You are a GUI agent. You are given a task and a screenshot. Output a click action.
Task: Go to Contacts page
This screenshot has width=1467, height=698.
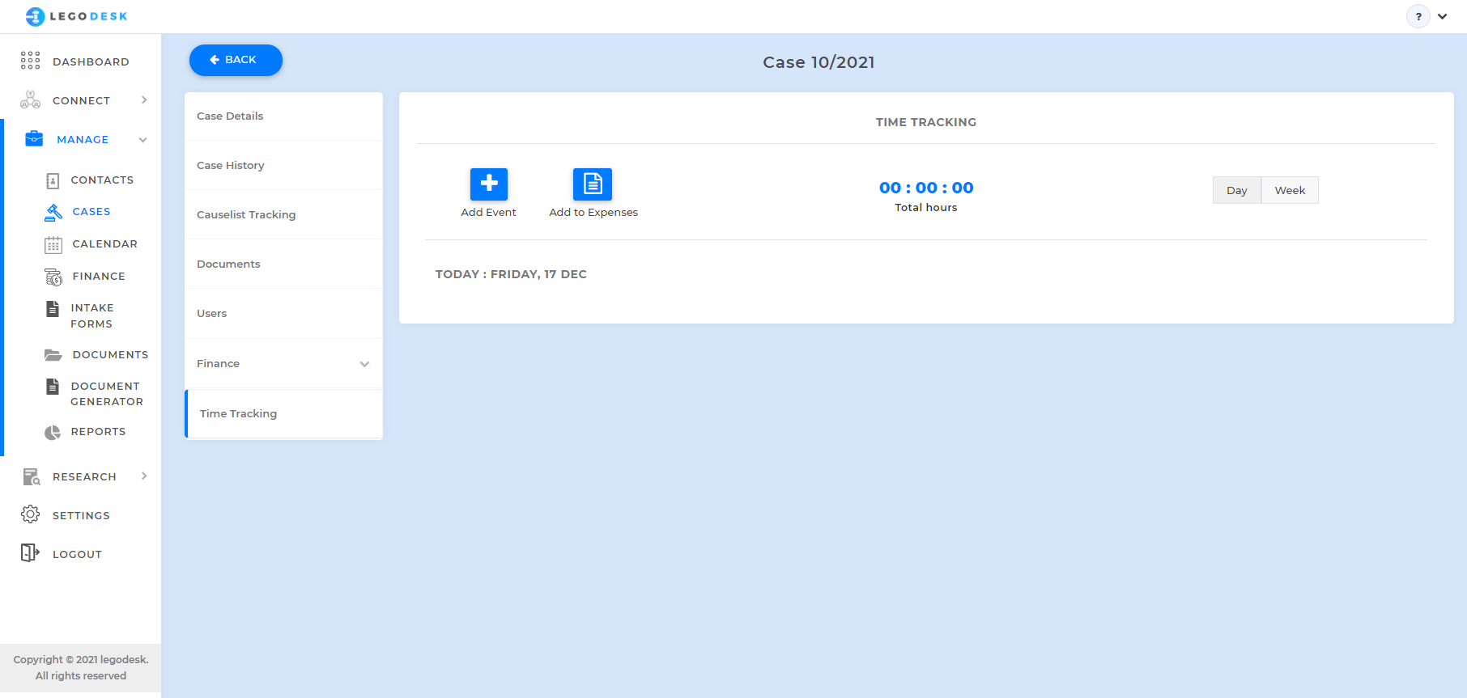pos(102,180)
